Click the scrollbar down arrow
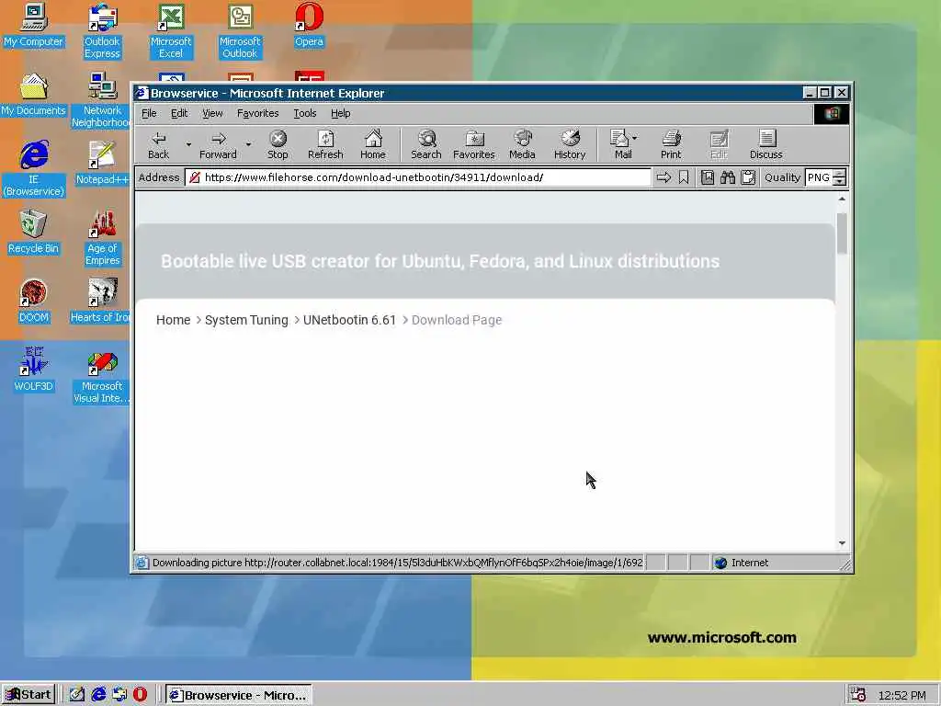The width and height of the screenshot is (941, 706). click(842, 542)
